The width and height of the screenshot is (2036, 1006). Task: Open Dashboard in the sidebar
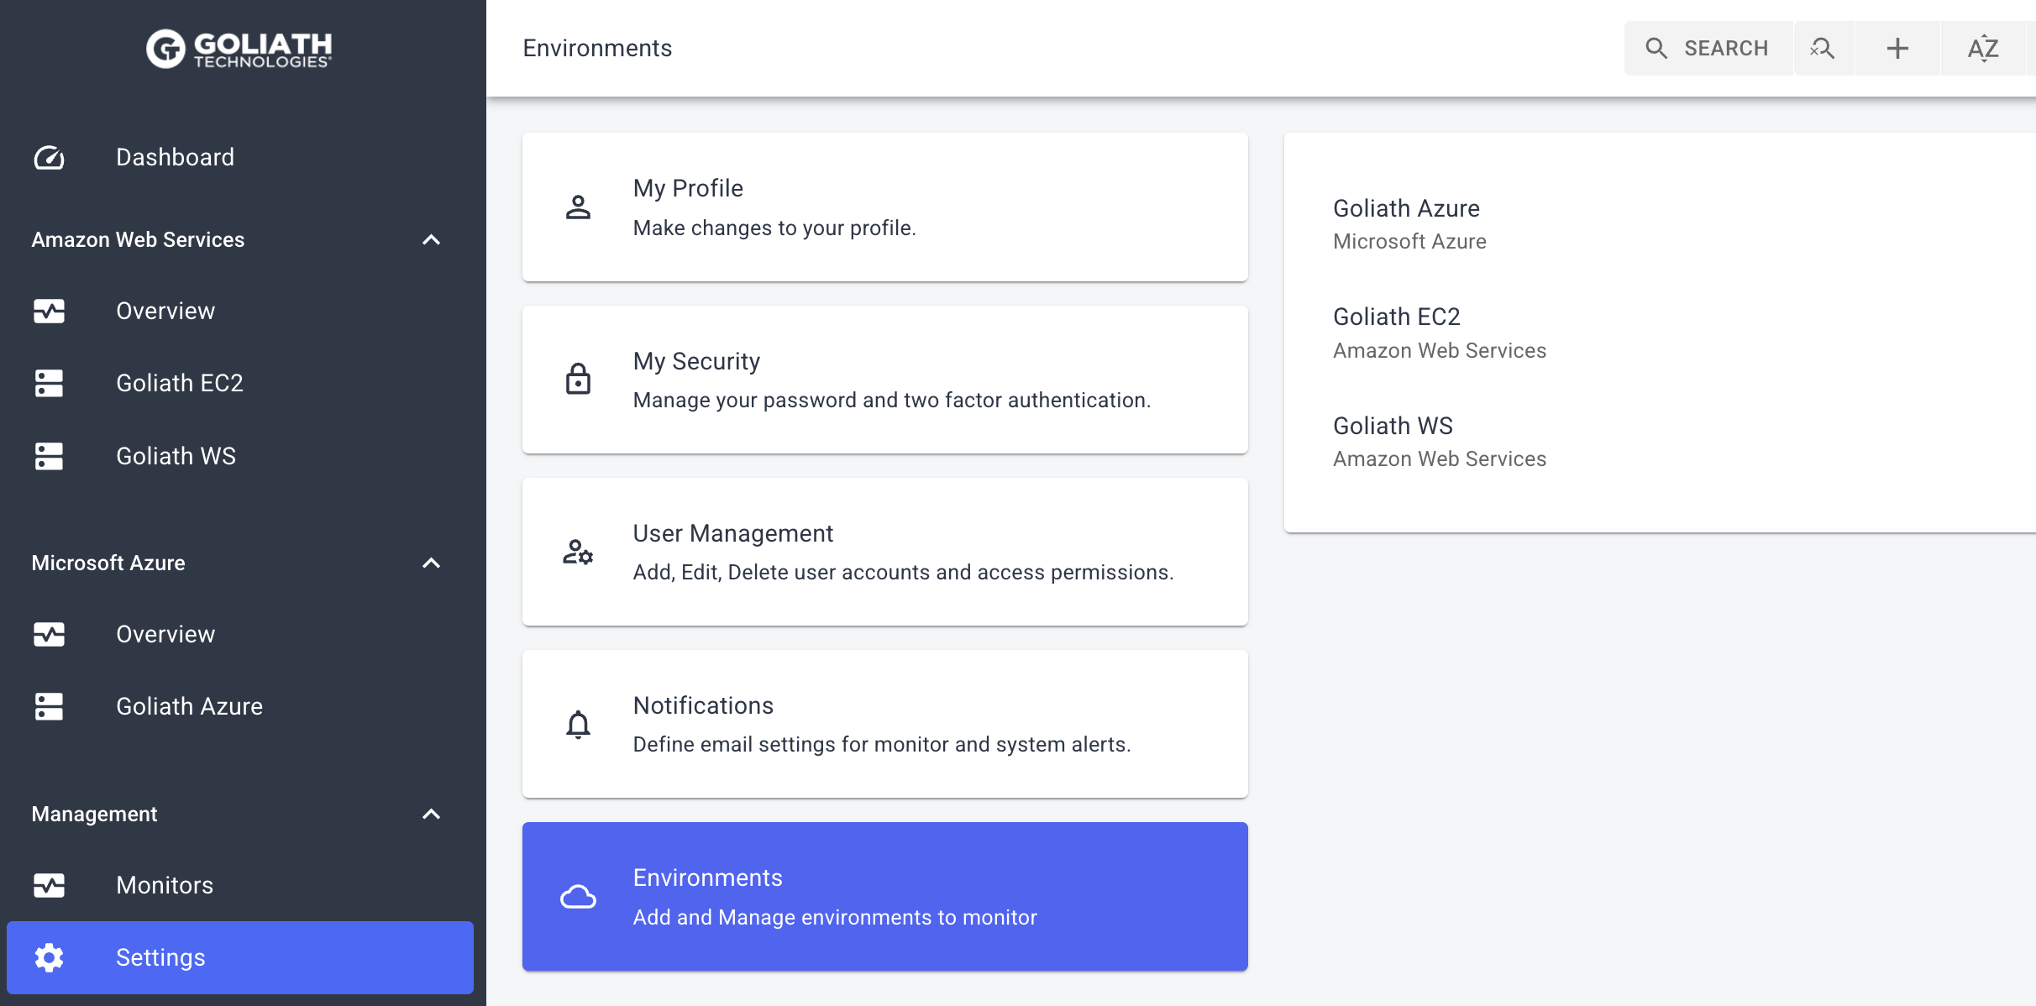[x=240, y=157]
